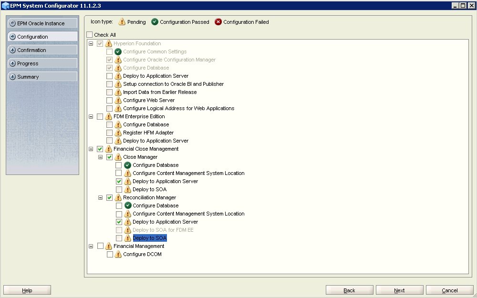
Task: Check the Financial Management checkbox
Action: coord(100,246)
